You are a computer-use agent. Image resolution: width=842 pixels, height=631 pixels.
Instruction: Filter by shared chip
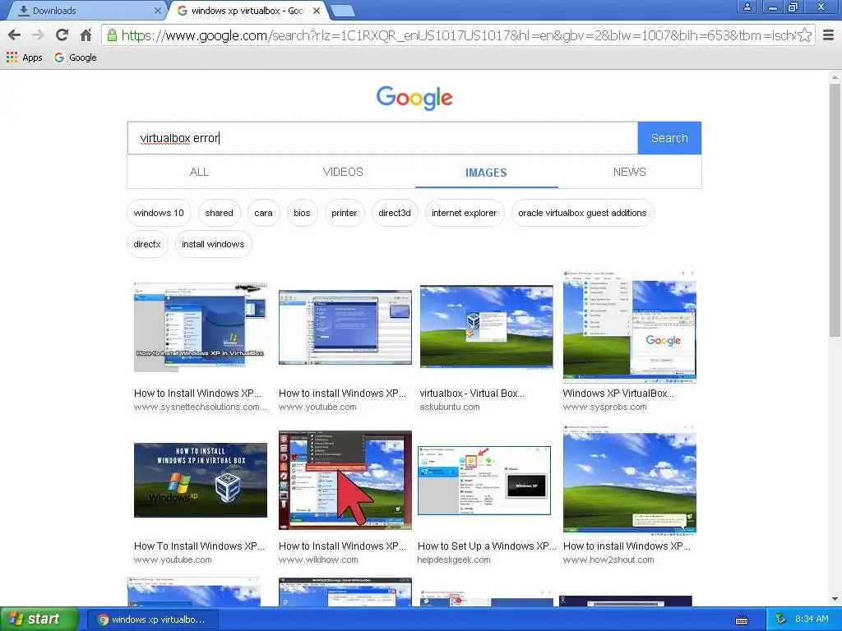click(x=219, y=213)
